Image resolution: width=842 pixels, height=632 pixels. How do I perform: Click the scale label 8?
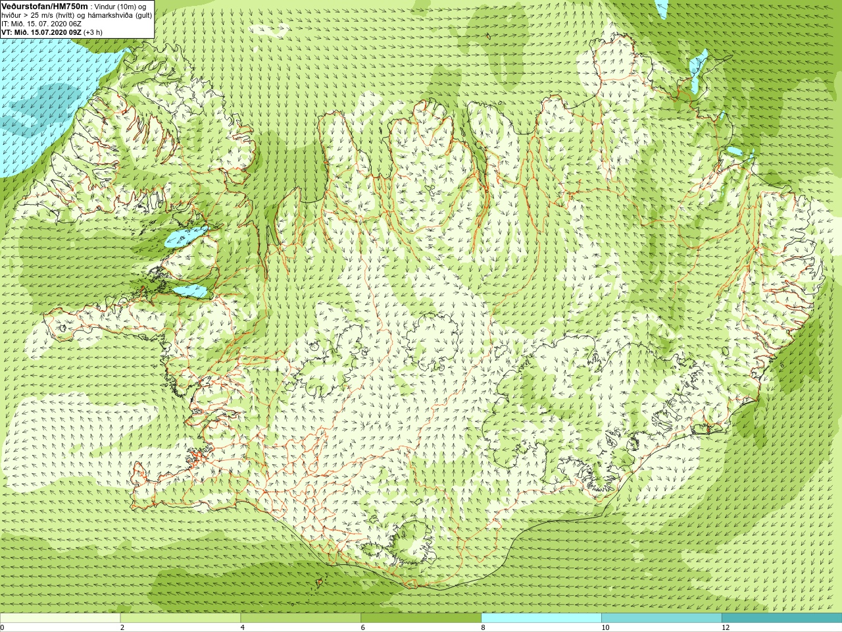pos(483,627)
